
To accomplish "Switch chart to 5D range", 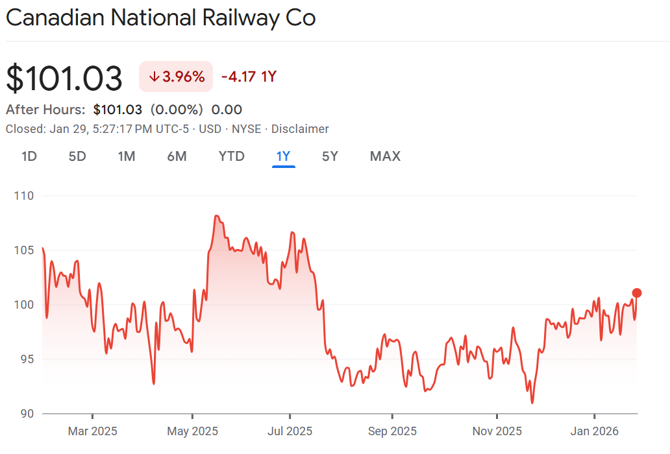I will click(77, 156).
